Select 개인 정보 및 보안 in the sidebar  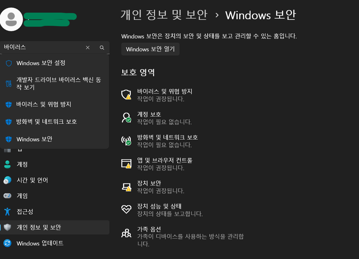click(x=54, y=227)
